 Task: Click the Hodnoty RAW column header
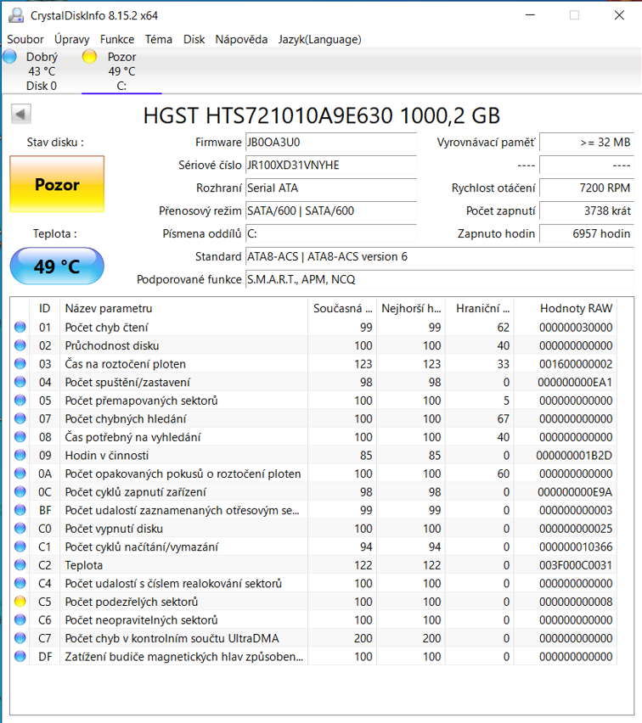tap(575, 308)
